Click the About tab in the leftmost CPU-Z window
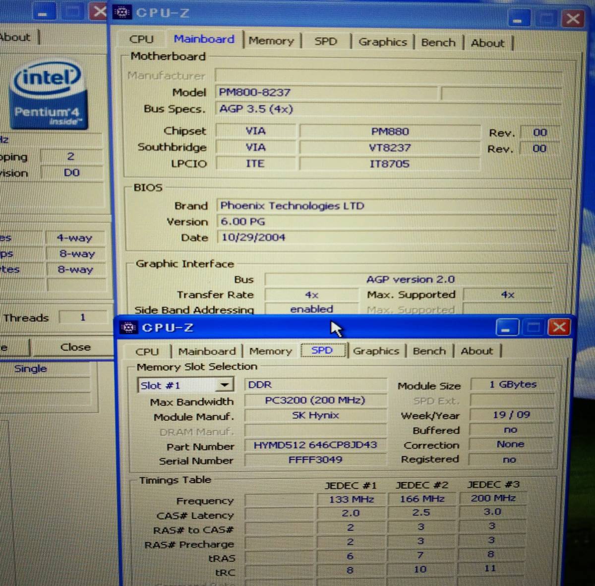595x586 pixels. (x=16, y=37)
